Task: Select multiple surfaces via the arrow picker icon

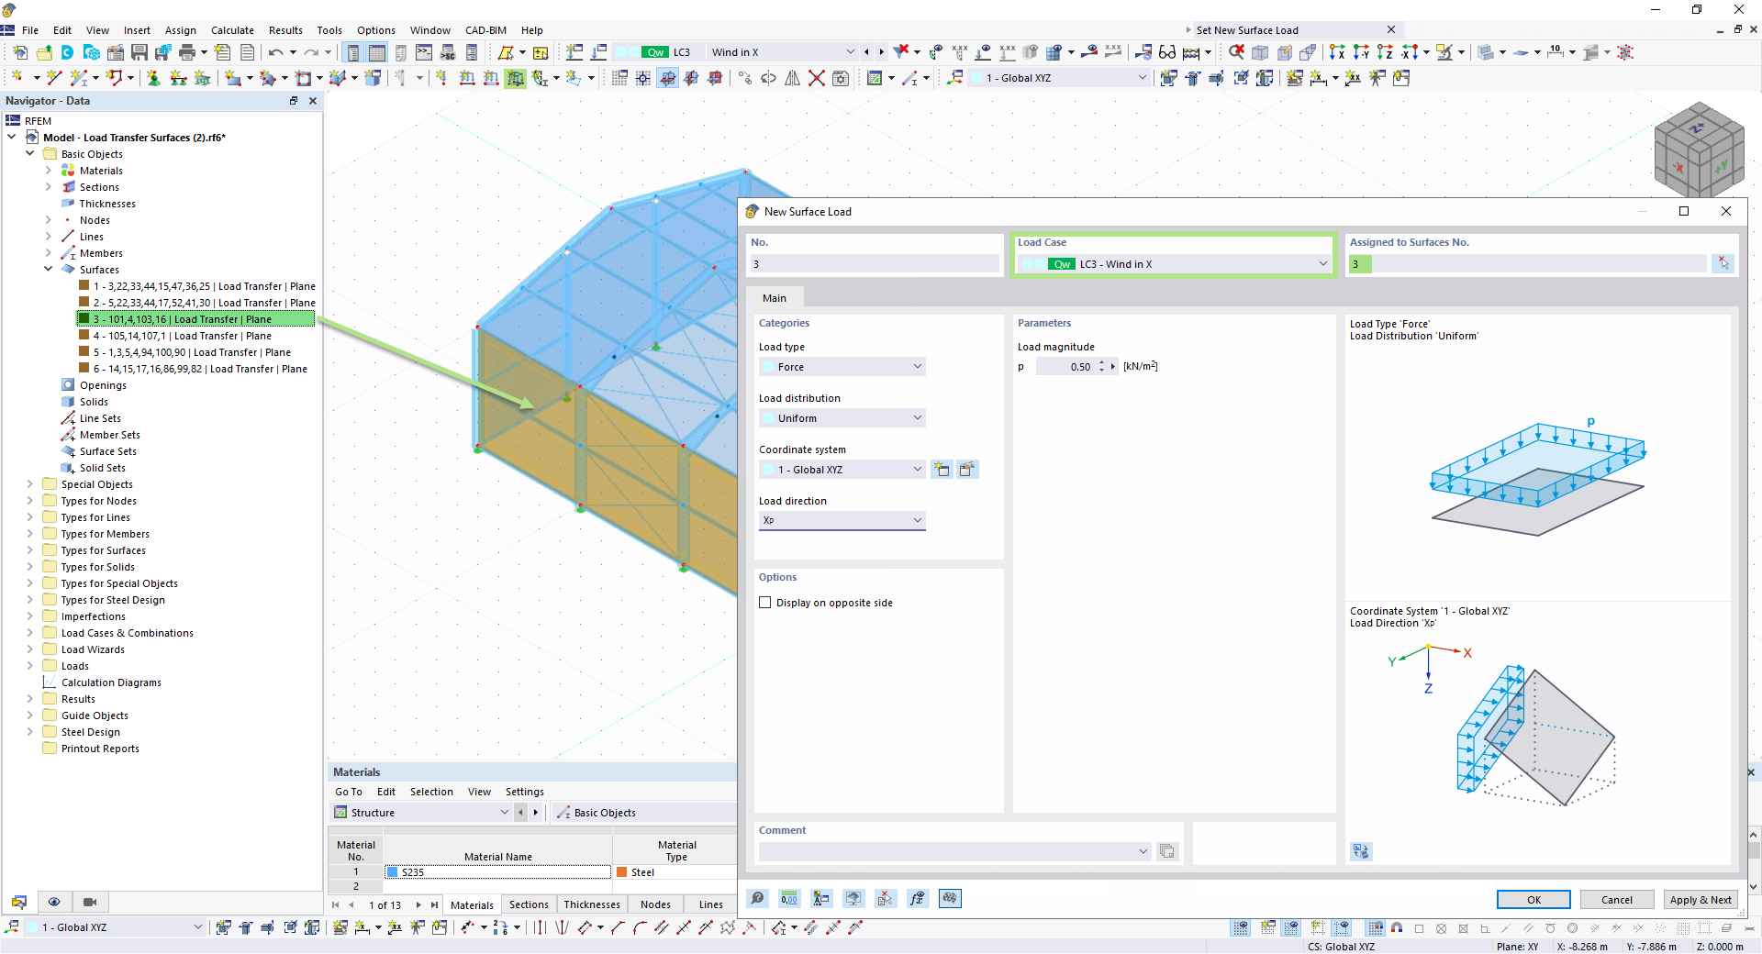Action: click(1723, 263)
